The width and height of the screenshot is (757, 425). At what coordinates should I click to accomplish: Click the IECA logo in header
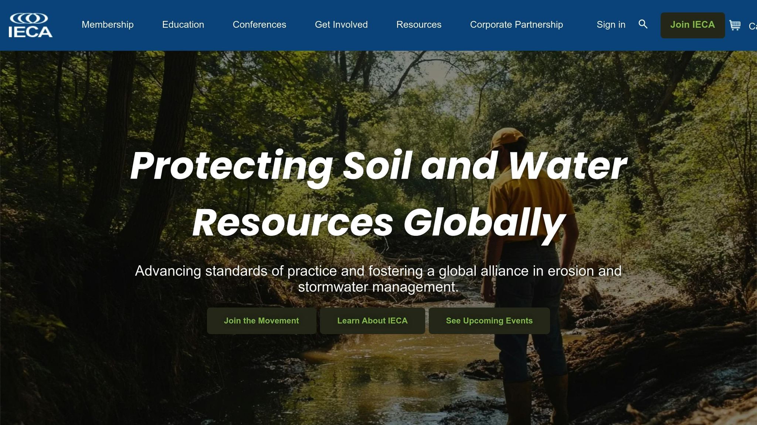30,25
